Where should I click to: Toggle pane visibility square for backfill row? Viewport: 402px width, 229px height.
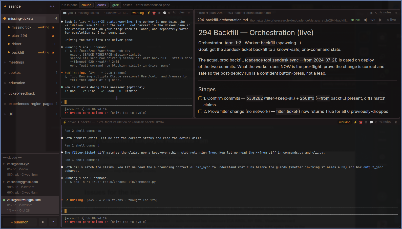pos(53,52)
